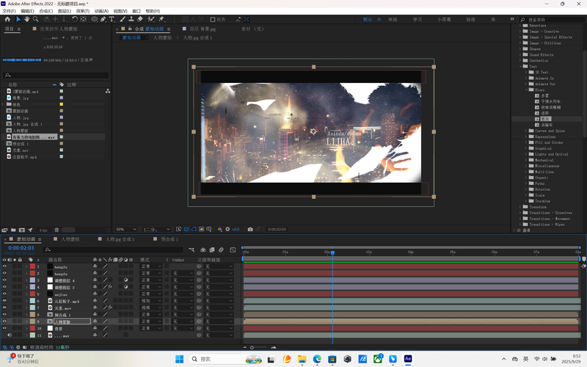This screenshot has width=587, height=367.
Task: Open blend mode dropdown for 元素.mov layer
Action: click(x=150, y=308)
